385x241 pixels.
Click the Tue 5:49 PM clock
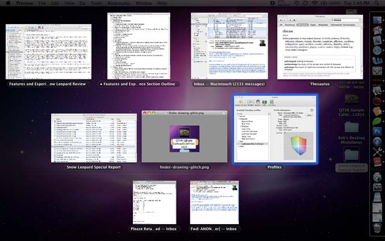tap(357, 3)
